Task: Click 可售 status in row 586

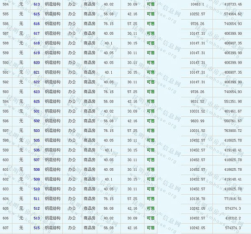Action: coord(150,24)
